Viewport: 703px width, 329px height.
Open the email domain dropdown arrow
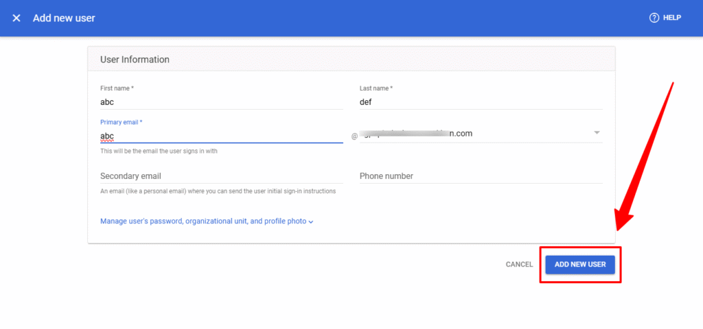click(x=597, y=133)
